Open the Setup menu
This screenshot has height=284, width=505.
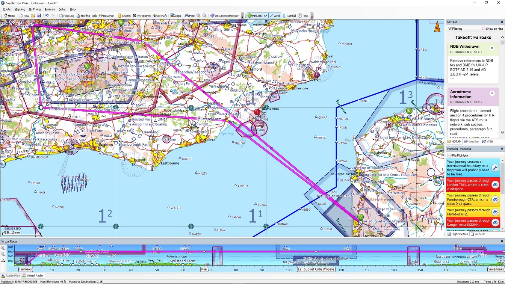click(62, 9)
